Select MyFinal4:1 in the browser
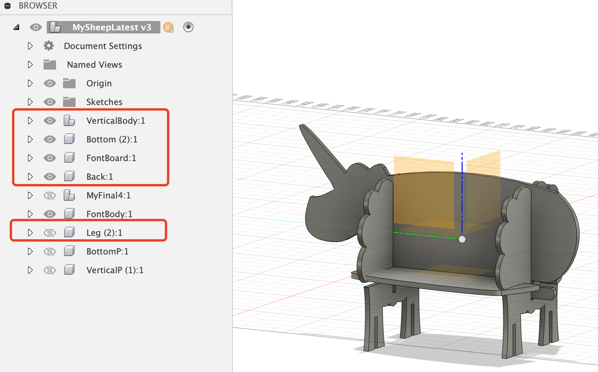This screenshot has width=598, height=372. tap(109, 195)
